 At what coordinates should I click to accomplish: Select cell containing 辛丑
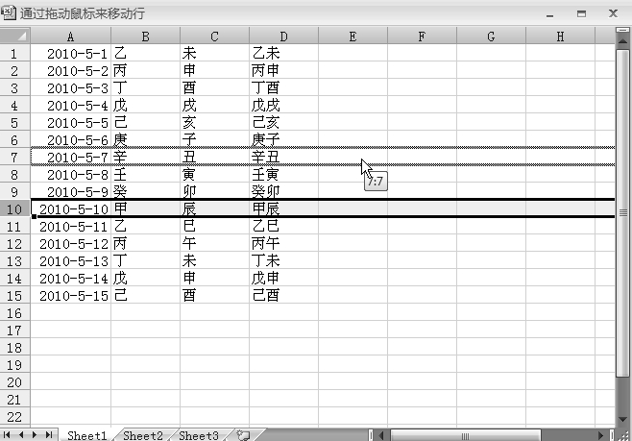283,157
